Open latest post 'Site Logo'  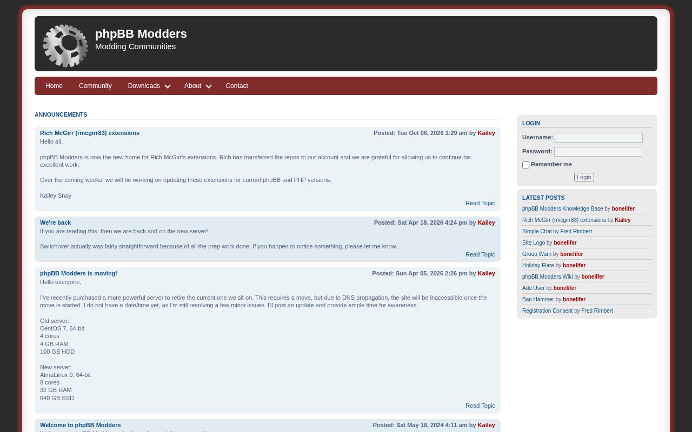click(x=534, y=243)
